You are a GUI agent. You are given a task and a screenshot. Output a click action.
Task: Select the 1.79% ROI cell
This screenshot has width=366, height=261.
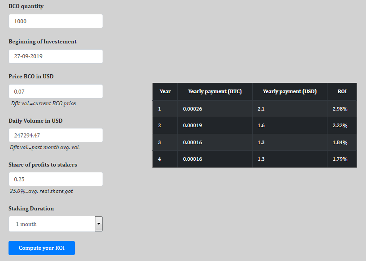(x=342, y=159)
